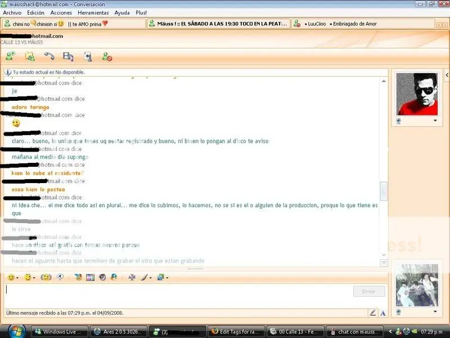
Task: Click the background picture icon
Action: tap(160, 277)
